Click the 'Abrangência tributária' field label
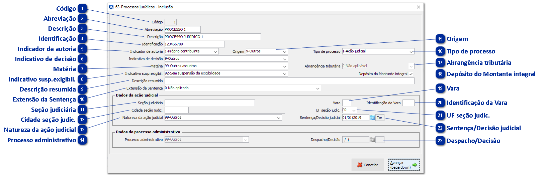Viewport: 541px width, 177px height. point(322,66)
